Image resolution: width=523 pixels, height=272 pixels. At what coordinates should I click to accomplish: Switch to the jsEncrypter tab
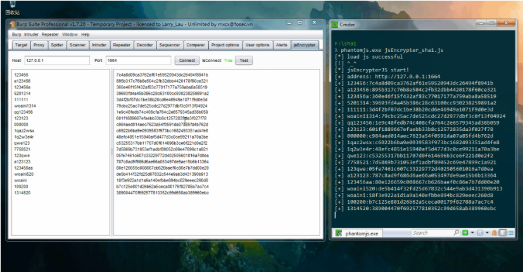pos(304,45)
